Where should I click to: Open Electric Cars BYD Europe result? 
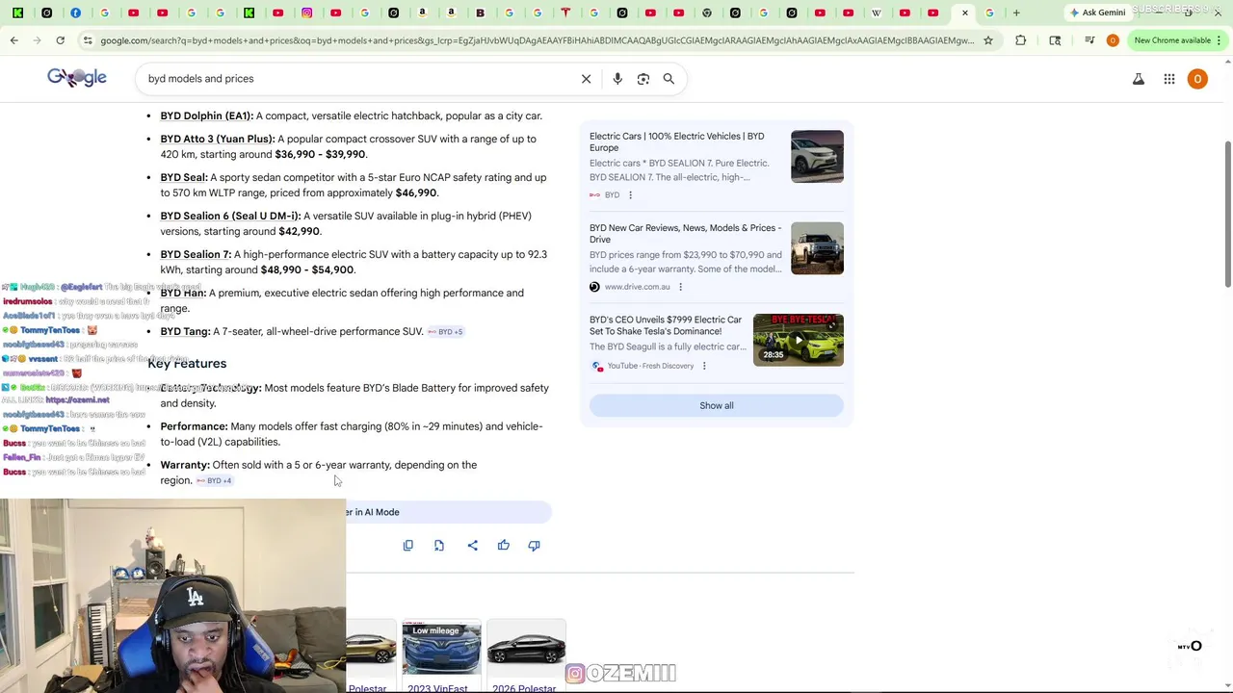[676, 141]
